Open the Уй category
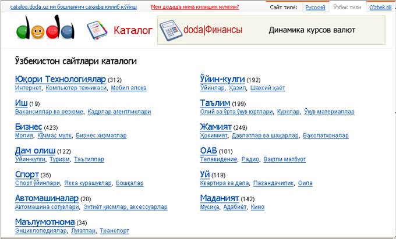396x239 pixels. click(x=205, y=174)
